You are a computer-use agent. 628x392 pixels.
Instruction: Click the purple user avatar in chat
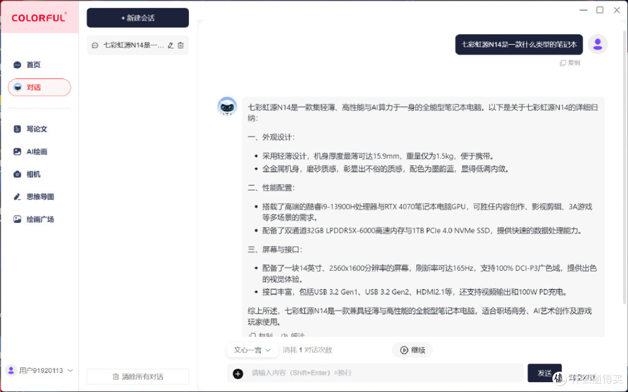coord(597,44)
